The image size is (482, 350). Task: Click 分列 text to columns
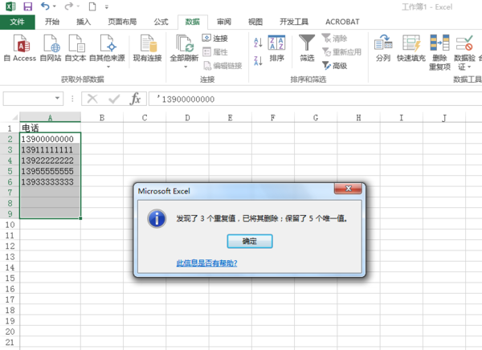pyautogui.click(x=383, y=48)
